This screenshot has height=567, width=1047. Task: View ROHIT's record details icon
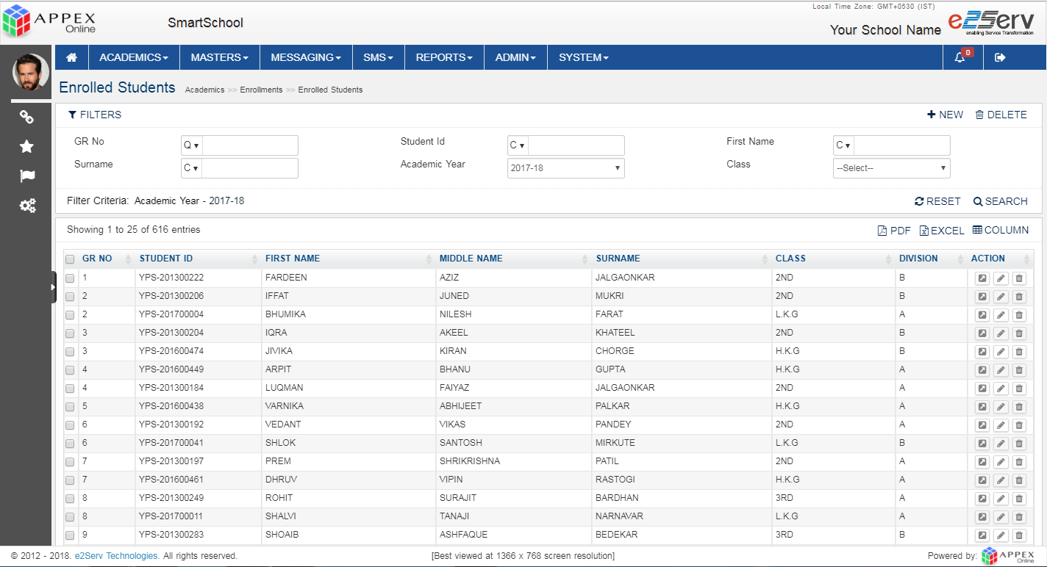(x=982, y=499)
